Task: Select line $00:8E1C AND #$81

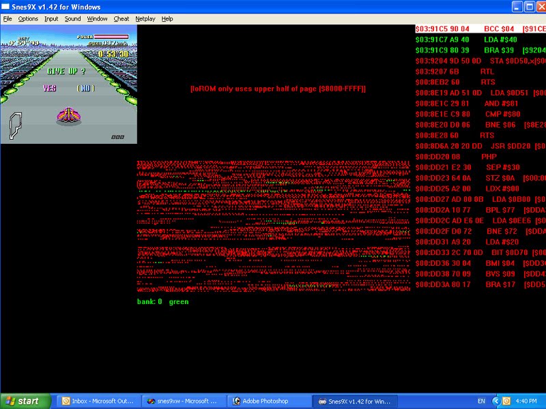Action: (467, 104)
